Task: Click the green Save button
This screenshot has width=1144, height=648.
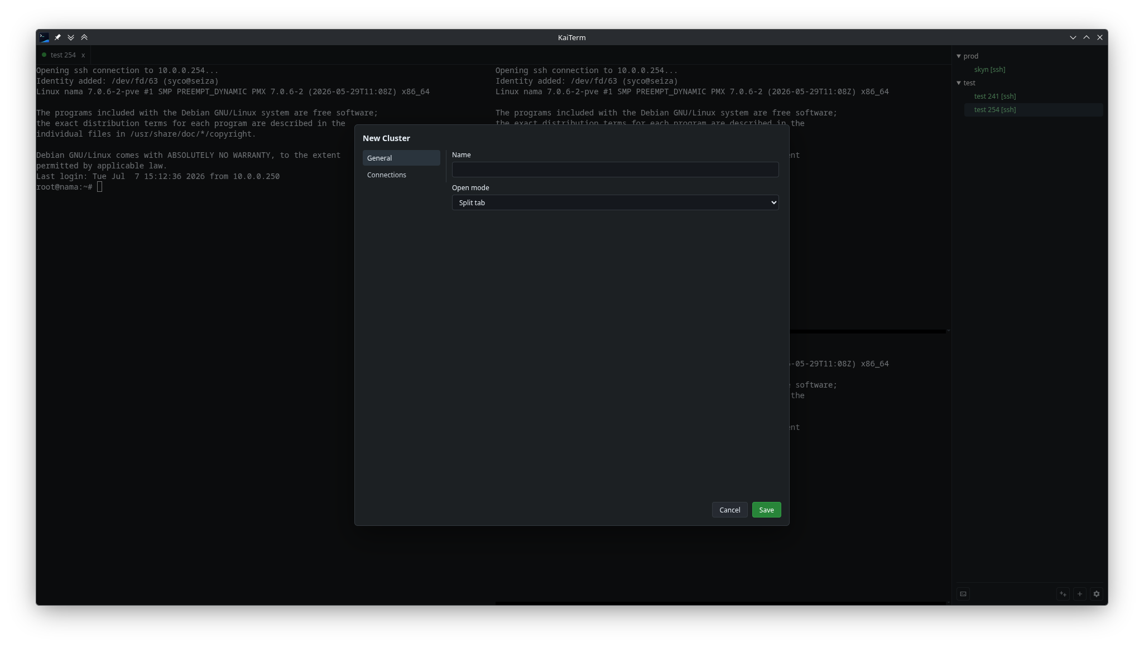Action: pyautogui.click(x=766, y=510)
